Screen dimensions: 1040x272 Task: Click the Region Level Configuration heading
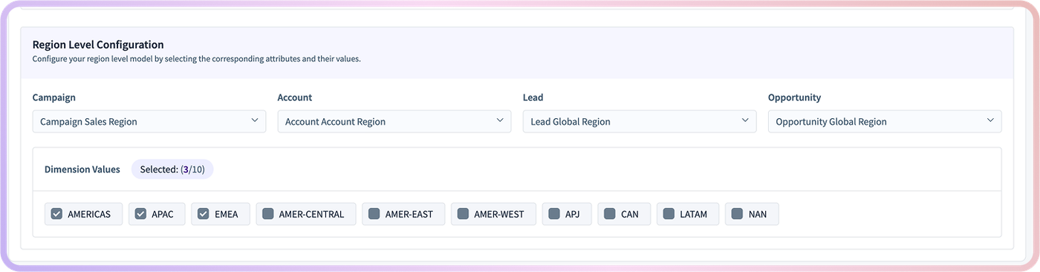(98, 45)
